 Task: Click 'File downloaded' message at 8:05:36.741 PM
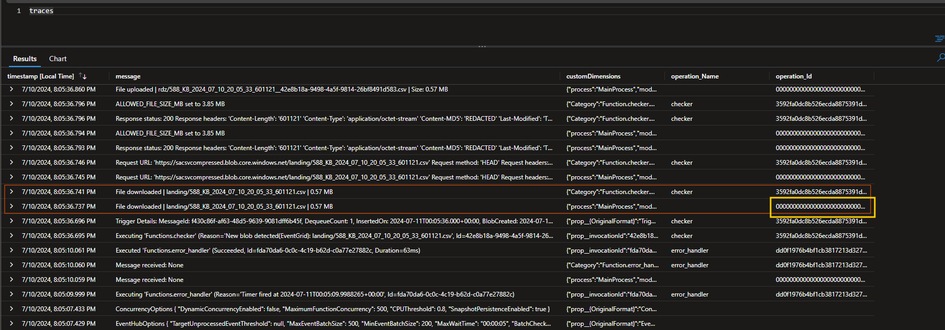[224, 192]
